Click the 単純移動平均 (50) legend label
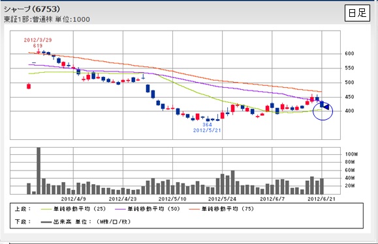Viewport: 378px width, 244px height. pyautogui.click(x=154, y=209)
